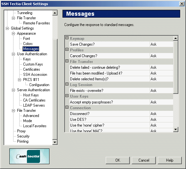Open the Tunneling settings page
186x169 pixels.
[x=25, y=13]
